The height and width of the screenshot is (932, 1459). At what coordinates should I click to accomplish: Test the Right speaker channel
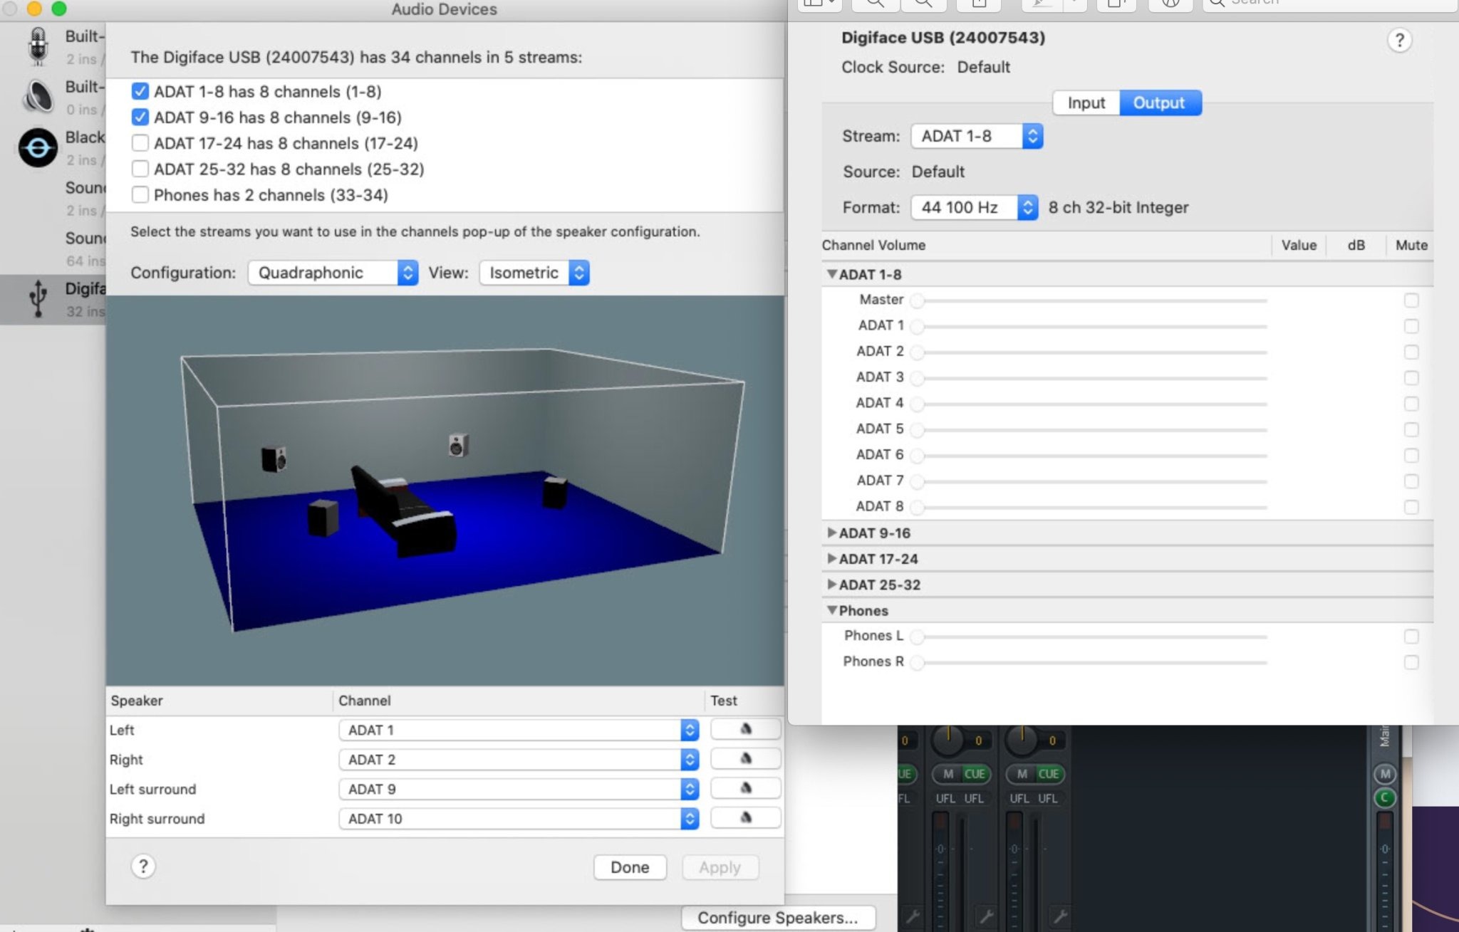click(745, 759)
